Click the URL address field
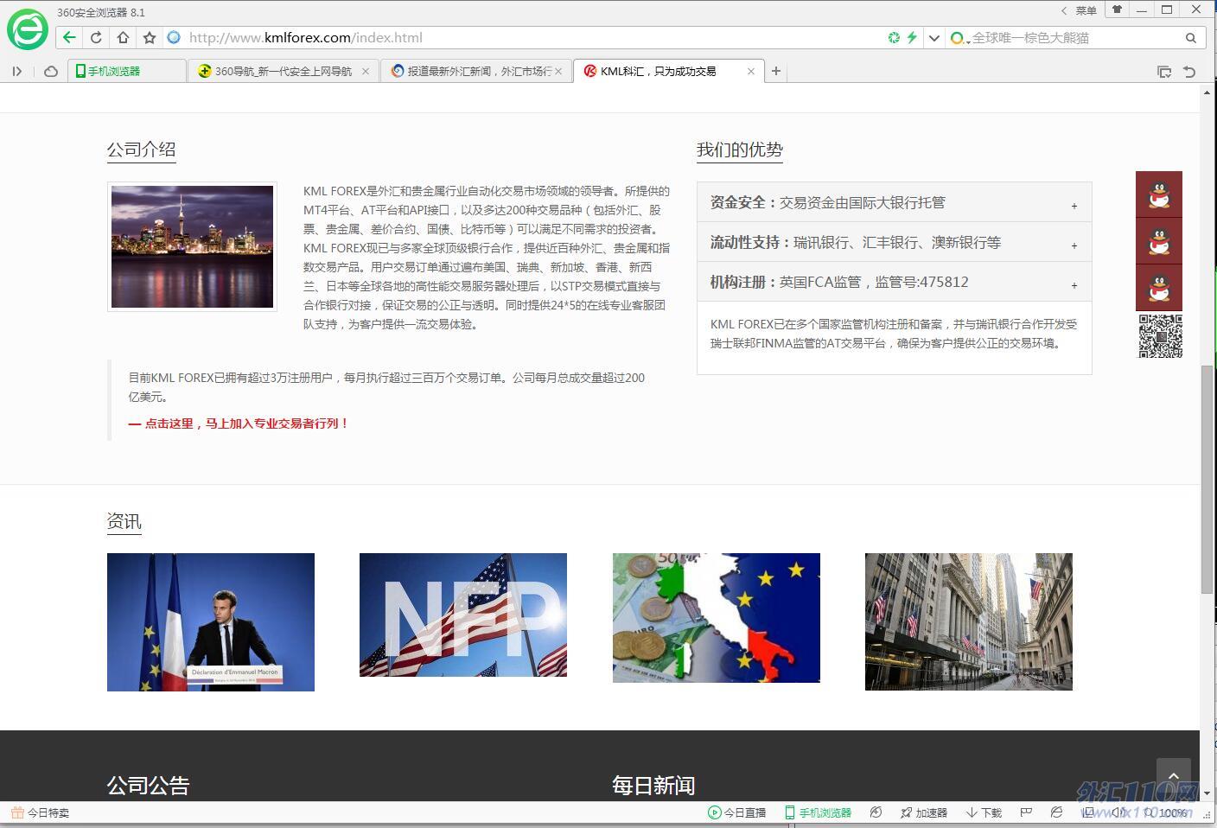 (x=519, y=38)
